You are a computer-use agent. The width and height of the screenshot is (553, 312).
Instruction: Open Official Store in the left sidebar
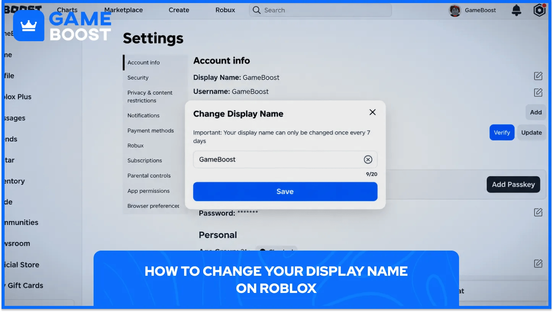point(21,265)
